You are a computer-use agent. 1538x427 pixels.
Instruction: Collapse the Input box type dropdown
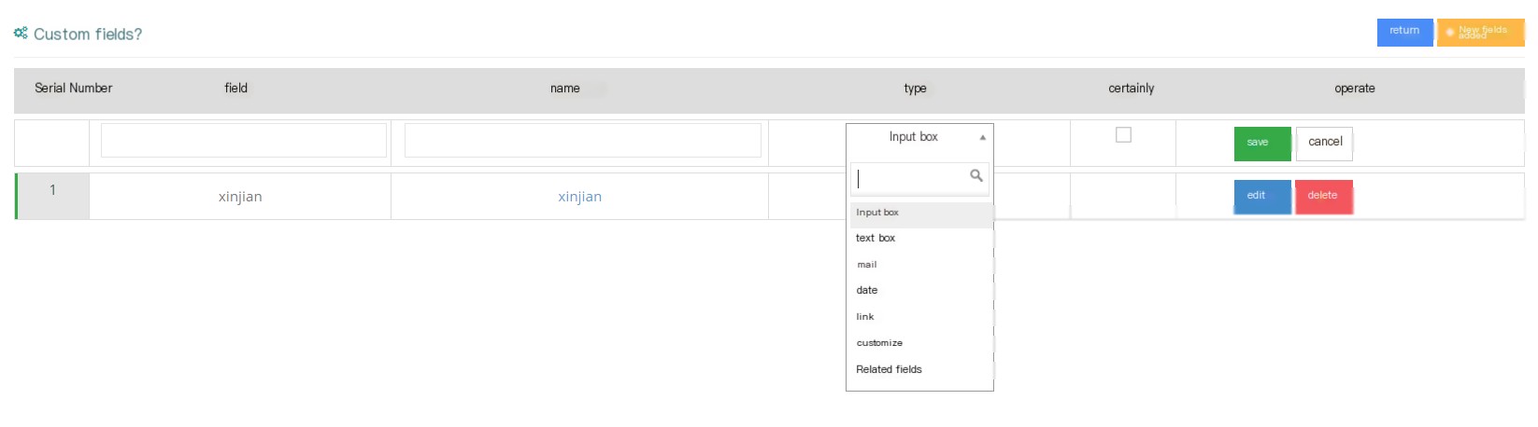(x=919, y=137)
